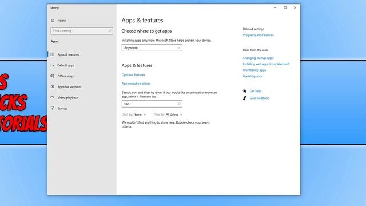
Task: Click the Offline maps sidebar icon
Action: pyautogui.click(x=53, y=76)
